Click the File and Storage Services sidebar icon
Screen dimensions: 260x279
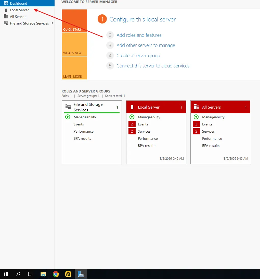tap(6, 23)
